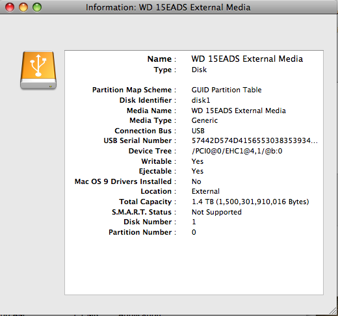338x316 pixels.
Task: Click the 'Connection Bus' label
Action: [143, 131]
